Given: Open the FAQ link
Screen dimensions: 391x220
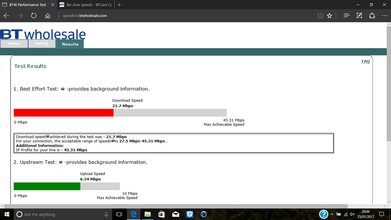Looking at the screenshot, I should (366, 61).
